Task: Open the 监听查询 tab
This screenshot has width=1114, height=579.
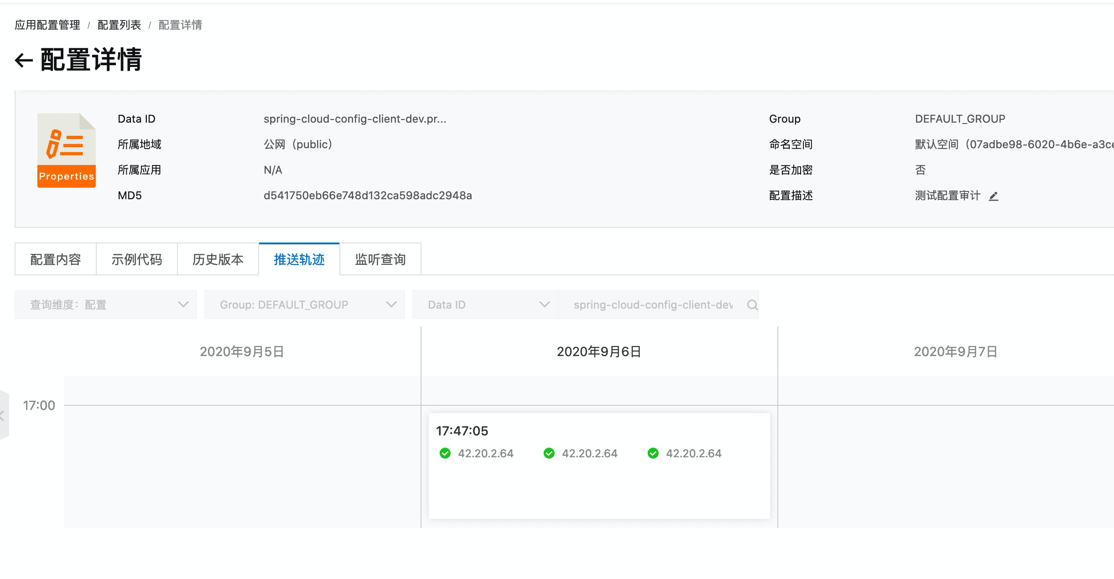Action: [x=380, y=259]
